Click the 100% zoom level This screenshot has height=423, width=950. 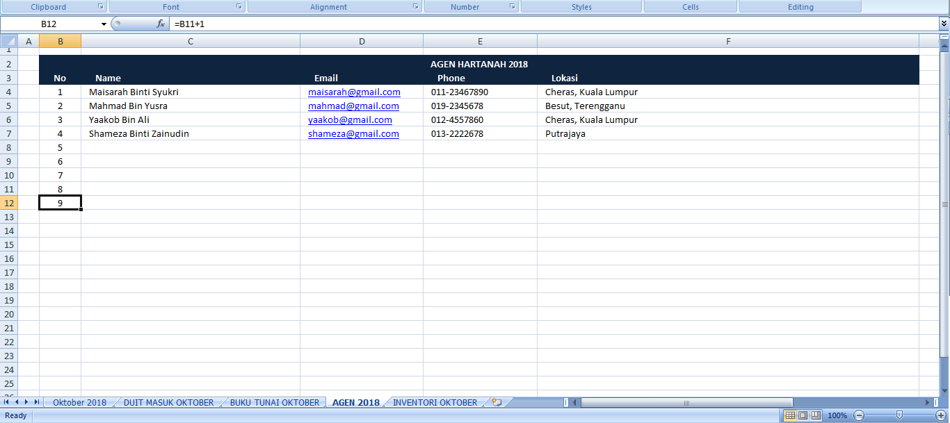click(837, 415)
